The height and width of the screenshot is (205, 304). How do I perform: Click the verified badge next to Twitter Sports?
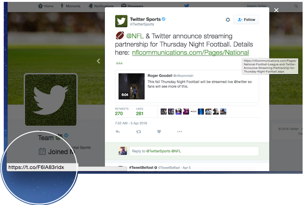pyautogui.click(x=163, y=19)
